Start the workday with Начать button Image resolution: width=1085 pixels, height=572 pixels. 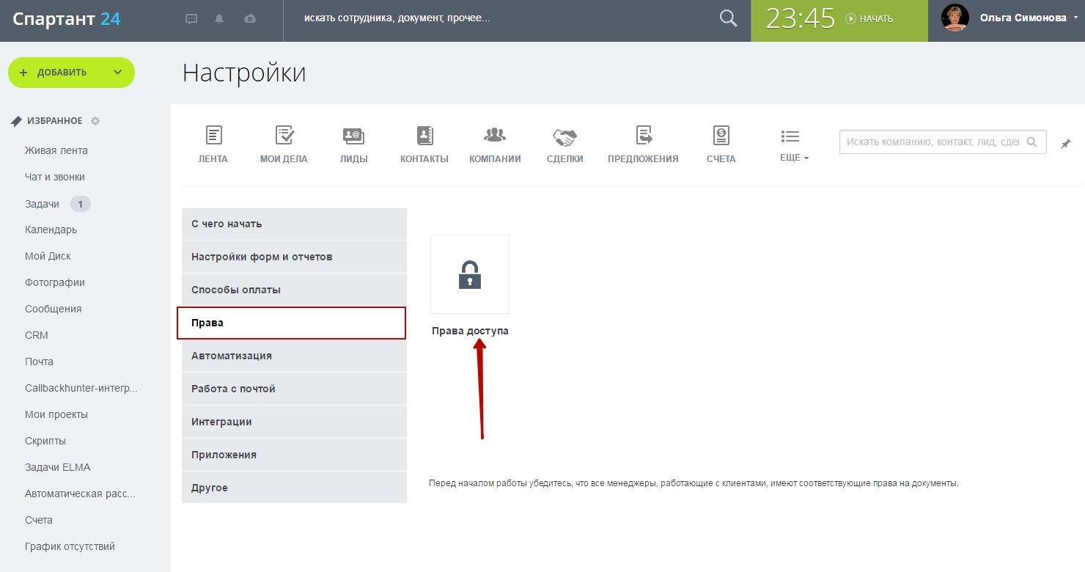click(869, 19)
